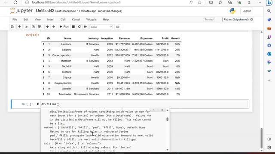The height and width of the screenshot is (154, 275).
Task: Select the Growth column header
Action: point(176,38)
